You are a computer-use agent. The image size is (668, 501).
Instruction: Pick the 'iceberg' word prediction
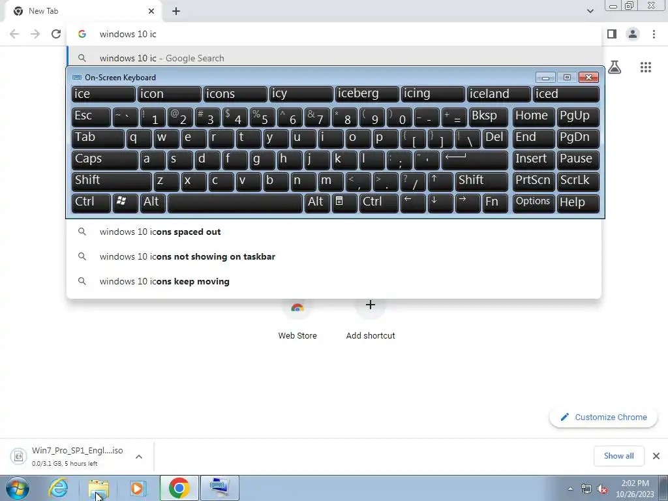367,94
